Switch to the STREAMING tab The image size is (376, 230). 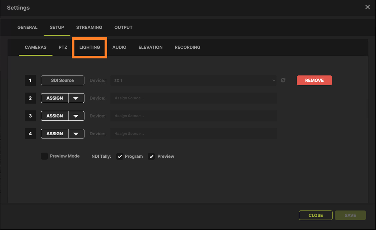(89, 28)
